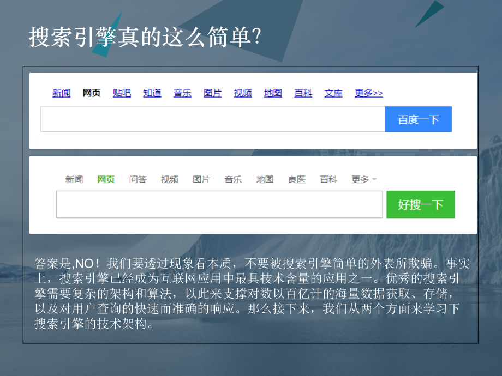
Task: Select the gray 视频 tab in Haosou bar
Action: [x=169, y=179]
